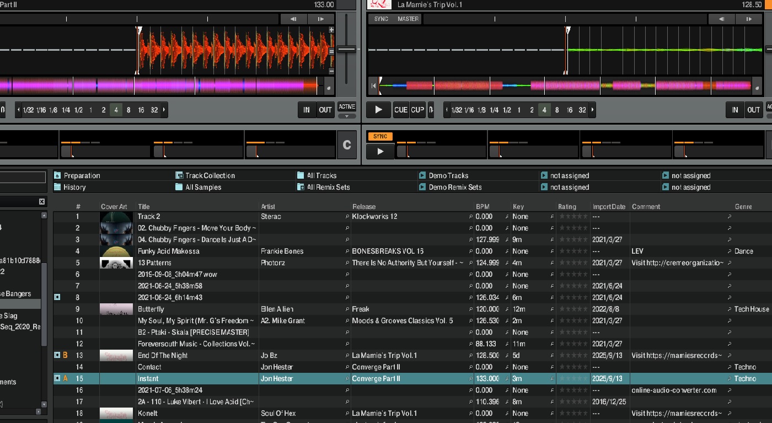Click the CUE button on right deck
This screenshot has width=772, height=423.
pyautogui.click(x=401, y=110)
